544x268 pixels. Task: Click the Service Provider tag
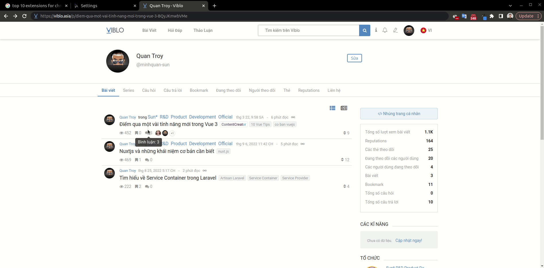(295, 178)
